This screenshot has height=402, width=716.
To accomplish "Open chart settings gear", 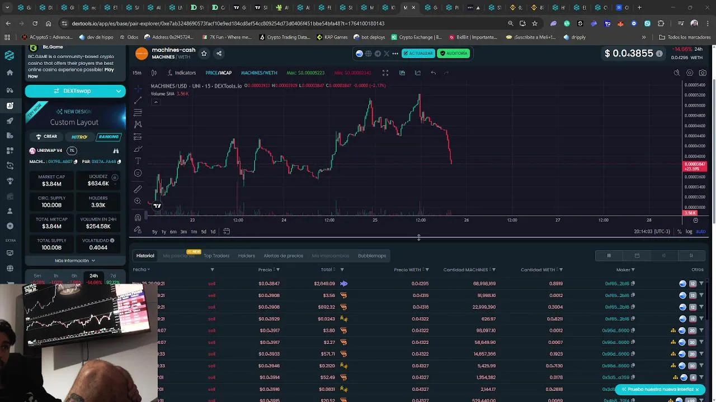I will click(690, 73).
